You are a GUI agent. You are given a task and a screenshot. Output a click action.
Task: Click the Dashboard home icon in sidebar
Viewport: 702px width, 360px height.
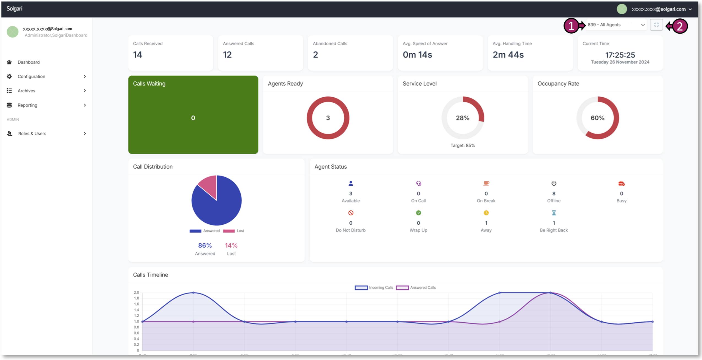9,62
